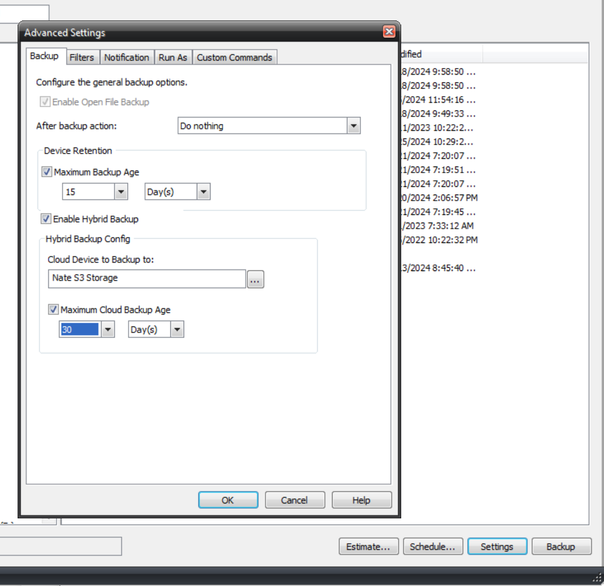Disable Enable Hybrid Backup
Viewport: 604px width, 586px height.
click(46, 219)
